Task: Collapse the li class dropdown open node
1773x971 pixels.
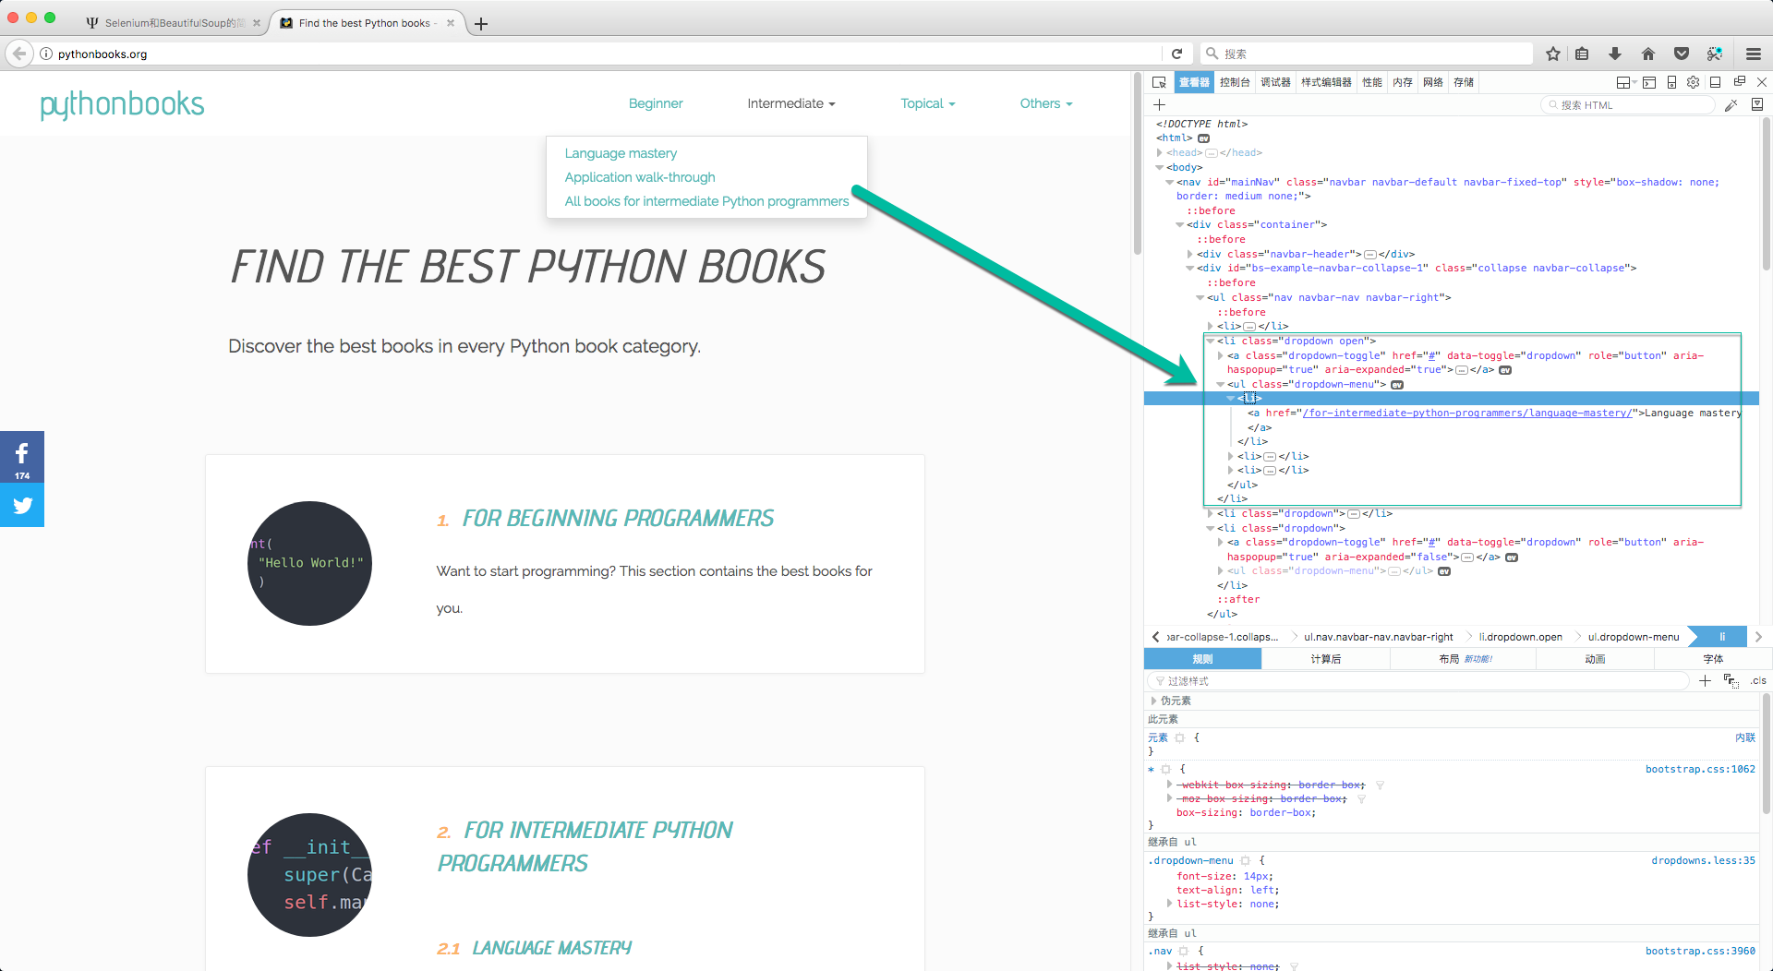Action: point(1211,341)
